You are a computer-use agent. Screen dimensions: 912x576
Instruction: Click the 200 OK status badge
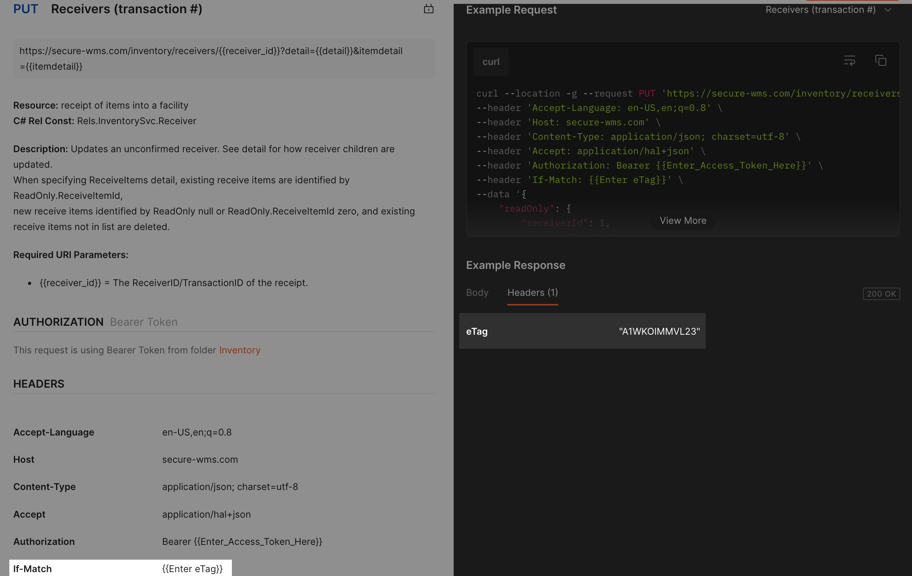click(x=881, y=294)
